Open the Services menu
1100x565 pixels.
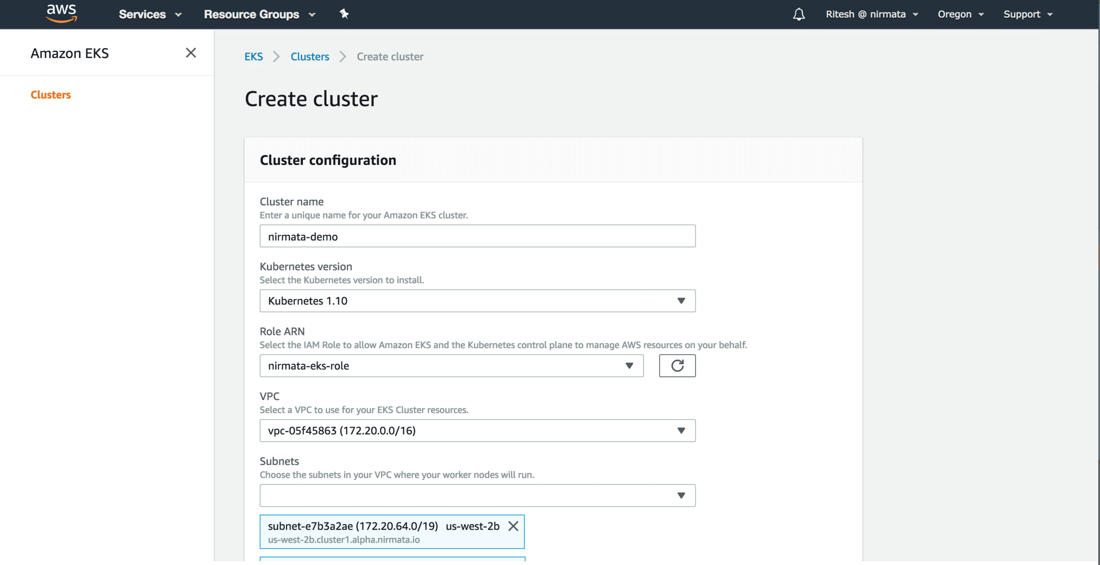pos(150,14)
